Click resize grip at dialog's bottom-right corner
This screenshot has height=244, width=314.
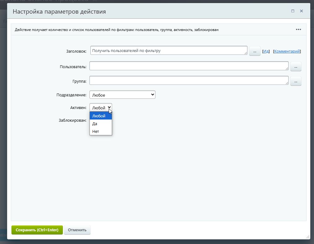[x=307, y=237]
